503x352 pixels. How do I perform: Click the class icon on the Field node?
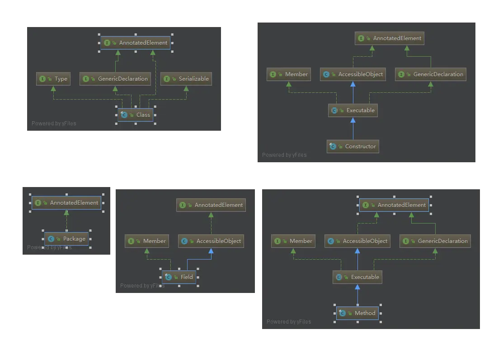pos(169,277)
